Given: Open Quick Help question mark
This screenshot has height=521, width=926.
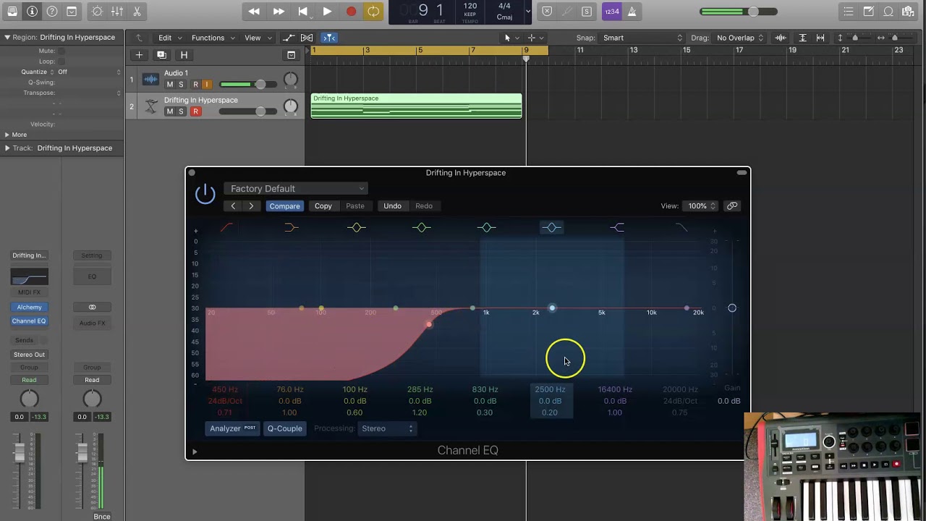Looking at the screenshot, I should click(51, 12).
